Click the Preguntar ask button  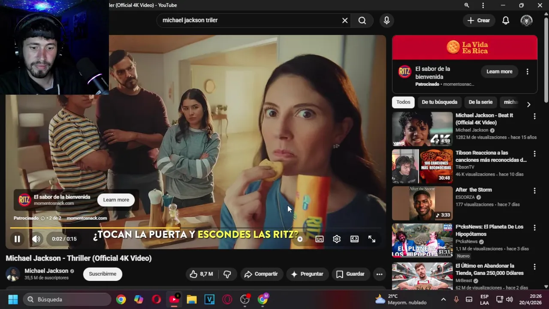click(307, 274)
